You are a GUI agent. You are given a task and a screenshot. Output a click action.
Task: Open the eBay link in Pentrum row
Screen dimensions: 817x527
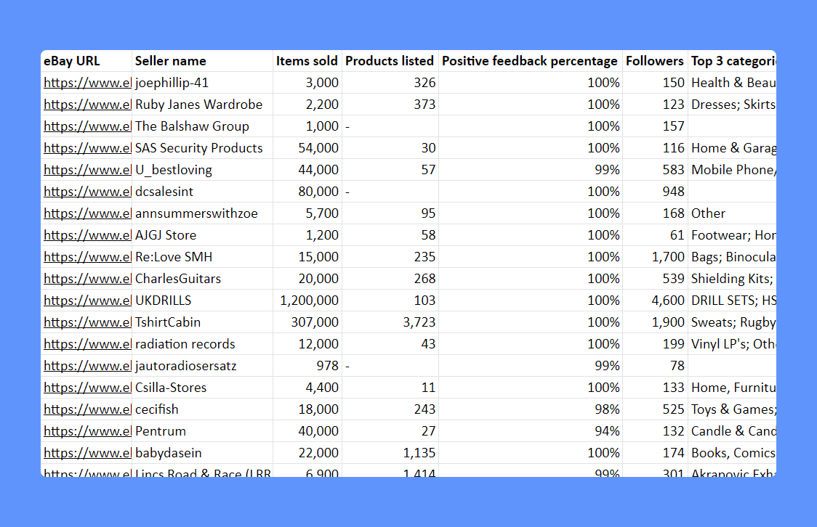(86, 431)
